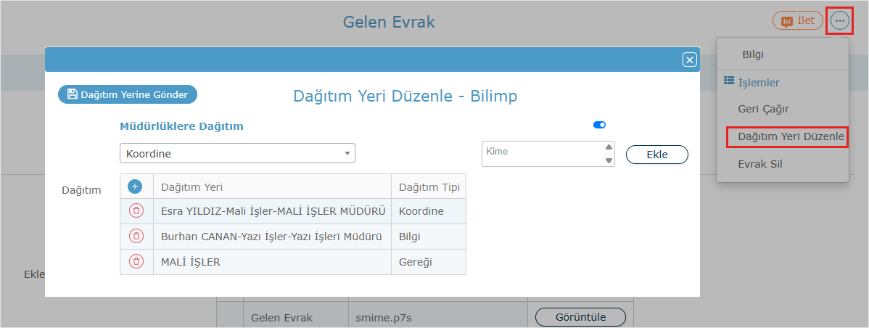Click the three-dot more options icon
The height and width of the screenshot is (328, 869).
(839, 21)
